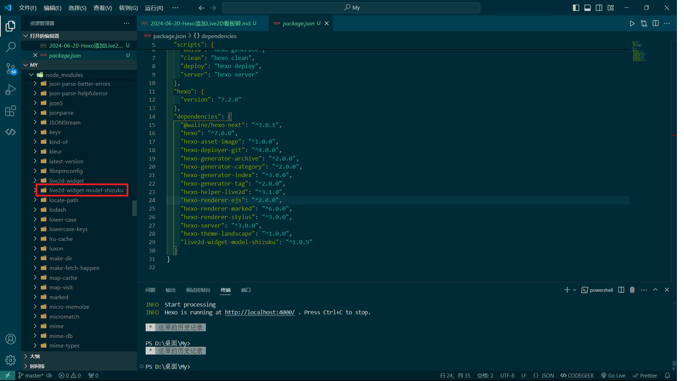
Task: Close the package.json editor tab
Action: coord(326,23)
